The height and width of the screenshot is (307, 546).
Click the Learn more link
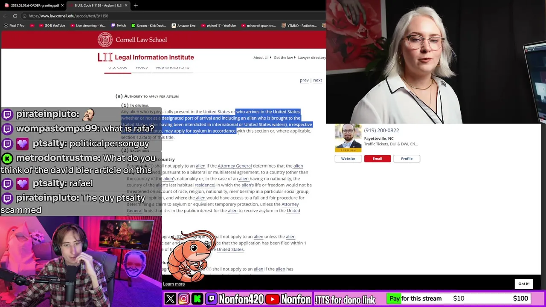[x=174, y=284]
